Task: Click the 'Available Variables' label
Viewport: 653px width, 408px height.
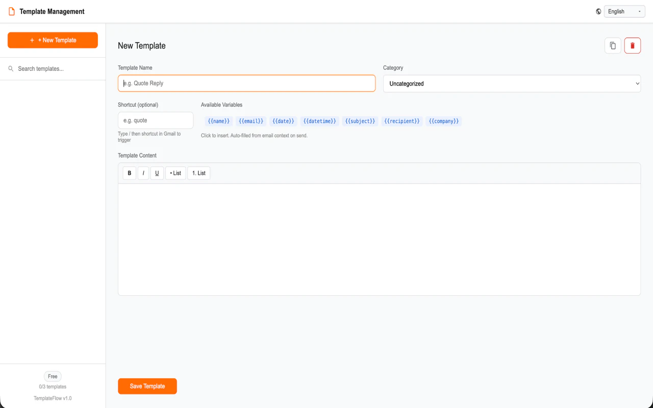Action: point(221,105)
